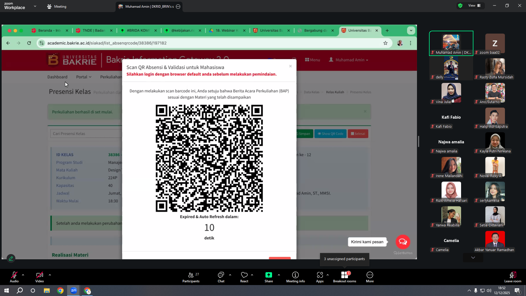Open the Dashboard menu
The image size is (526, 296).
[57, 77]
